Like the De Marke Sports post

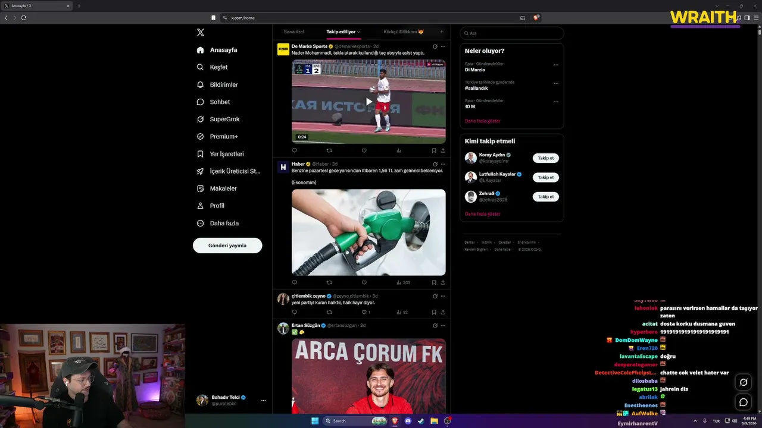pyautogui.click(x=364, y=151)
